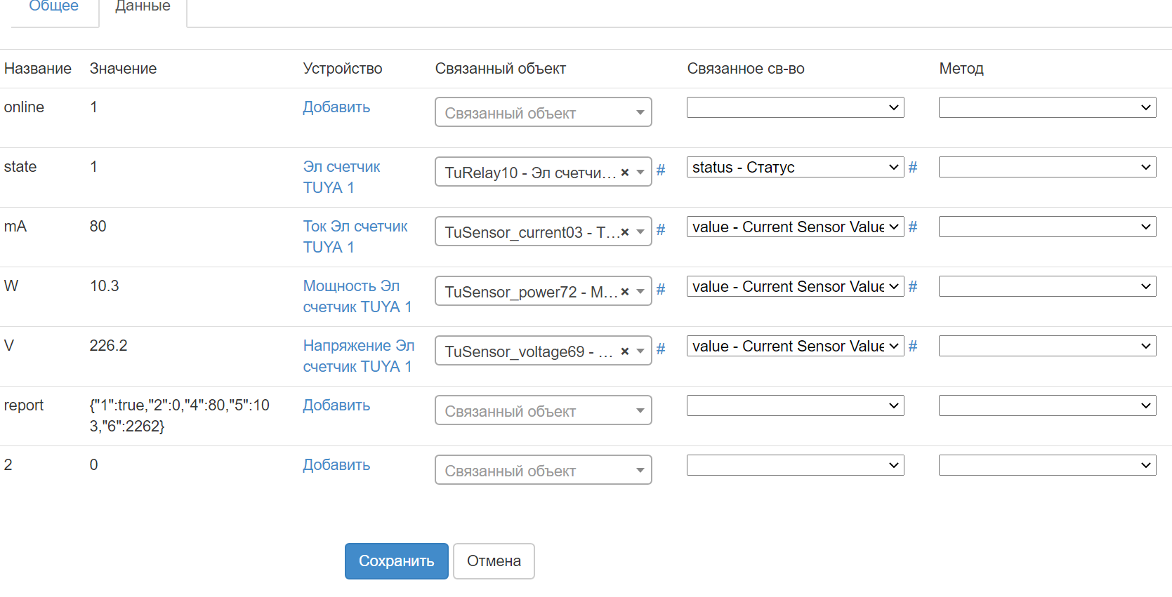Click the # link next to TuSensor_power72 object

(x=661, y=290)
